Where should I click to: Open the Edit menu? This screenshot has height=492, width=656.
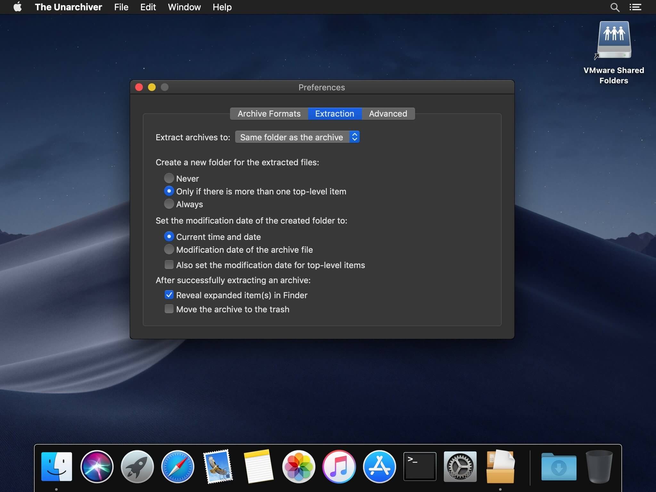[x=148, y=7]
